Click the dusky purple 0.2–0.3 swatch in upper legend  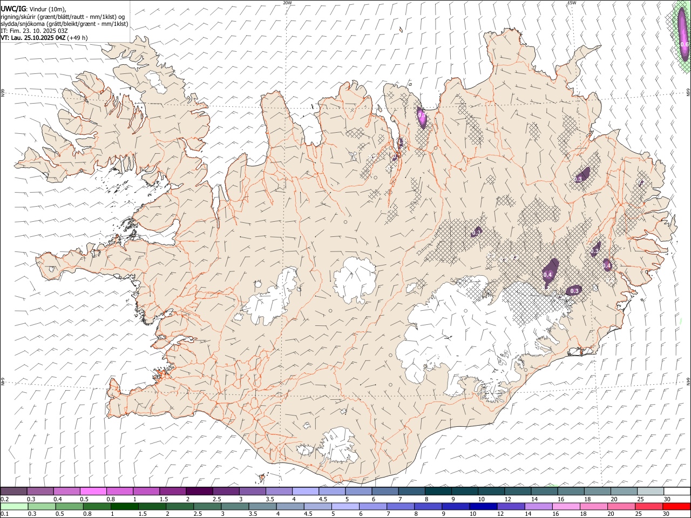tap(14, 492)
